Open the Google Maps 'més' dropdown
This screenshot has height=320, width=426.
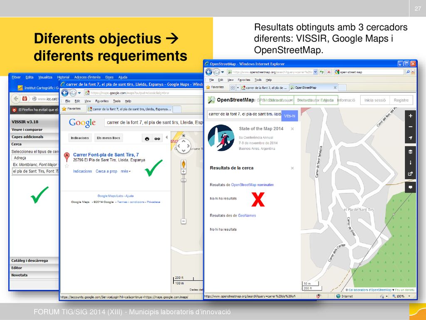click(126, 171)
